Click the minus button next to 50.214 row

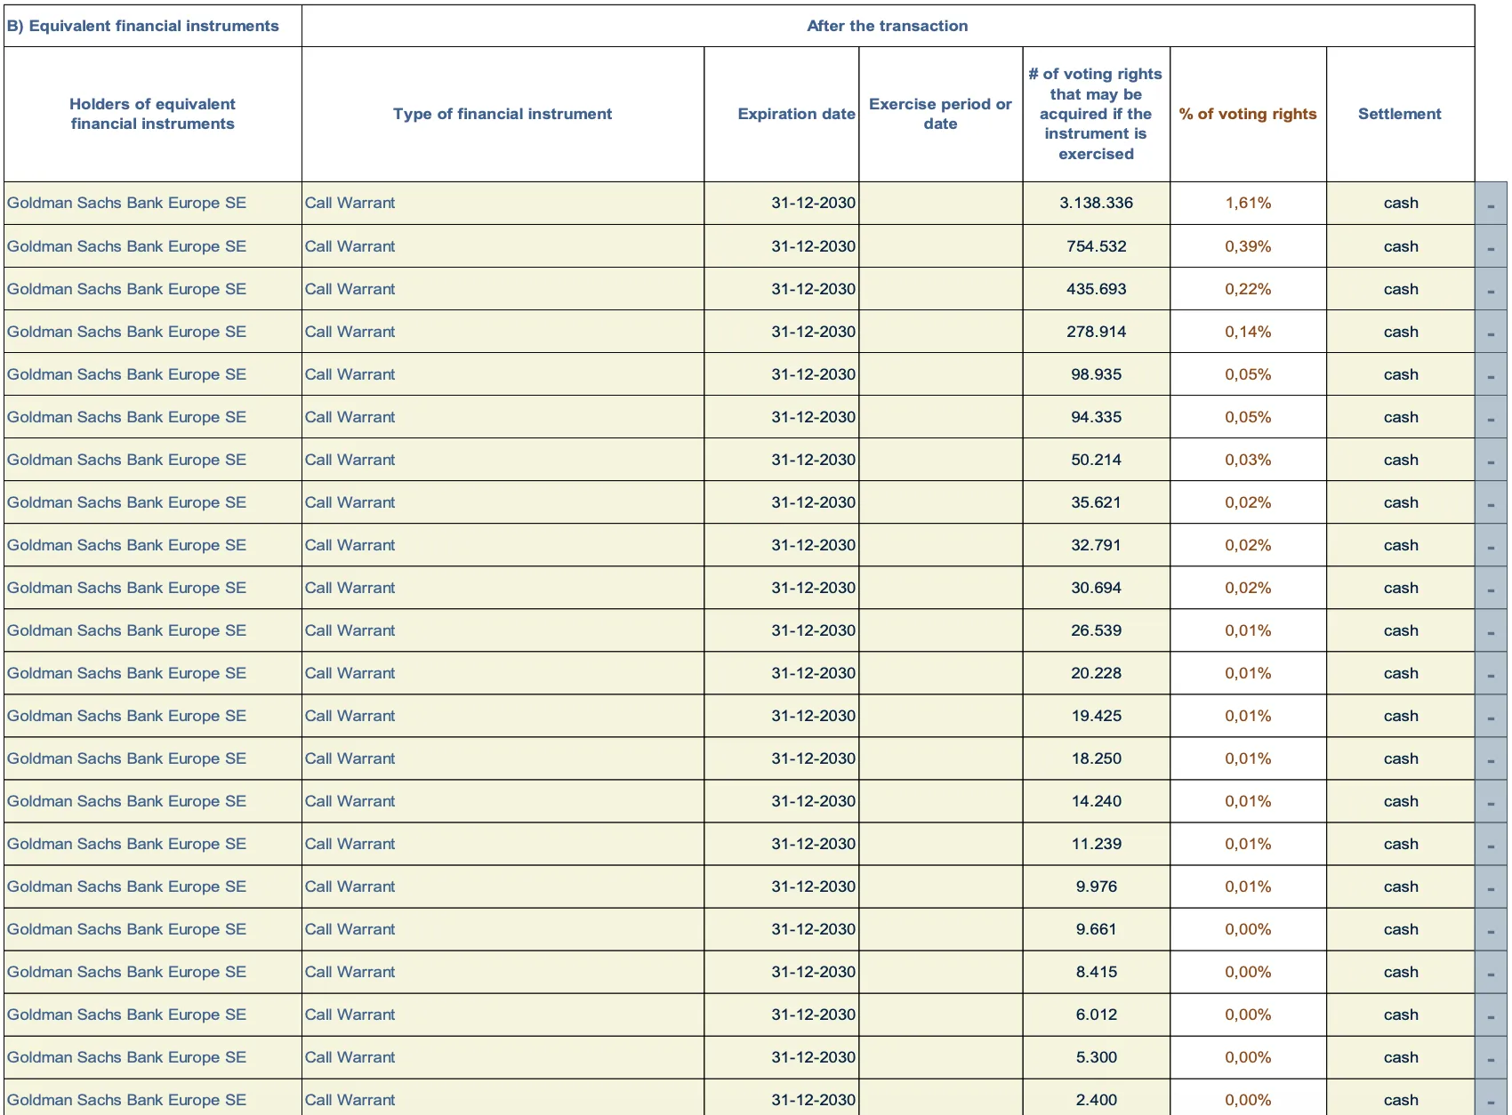1491,460
